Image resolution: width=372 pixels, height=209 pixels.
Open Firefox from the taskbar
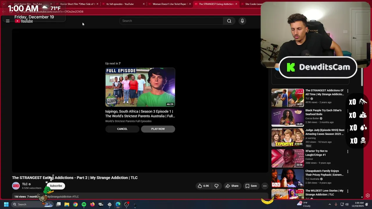92,204
